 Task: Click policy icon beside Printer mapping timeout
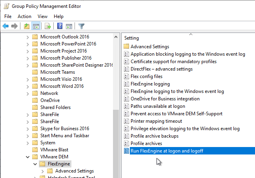point(126,121)
